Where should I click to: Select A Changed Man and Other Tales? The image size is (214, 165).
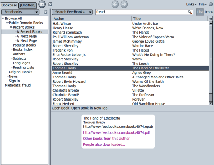click(130, 77)
